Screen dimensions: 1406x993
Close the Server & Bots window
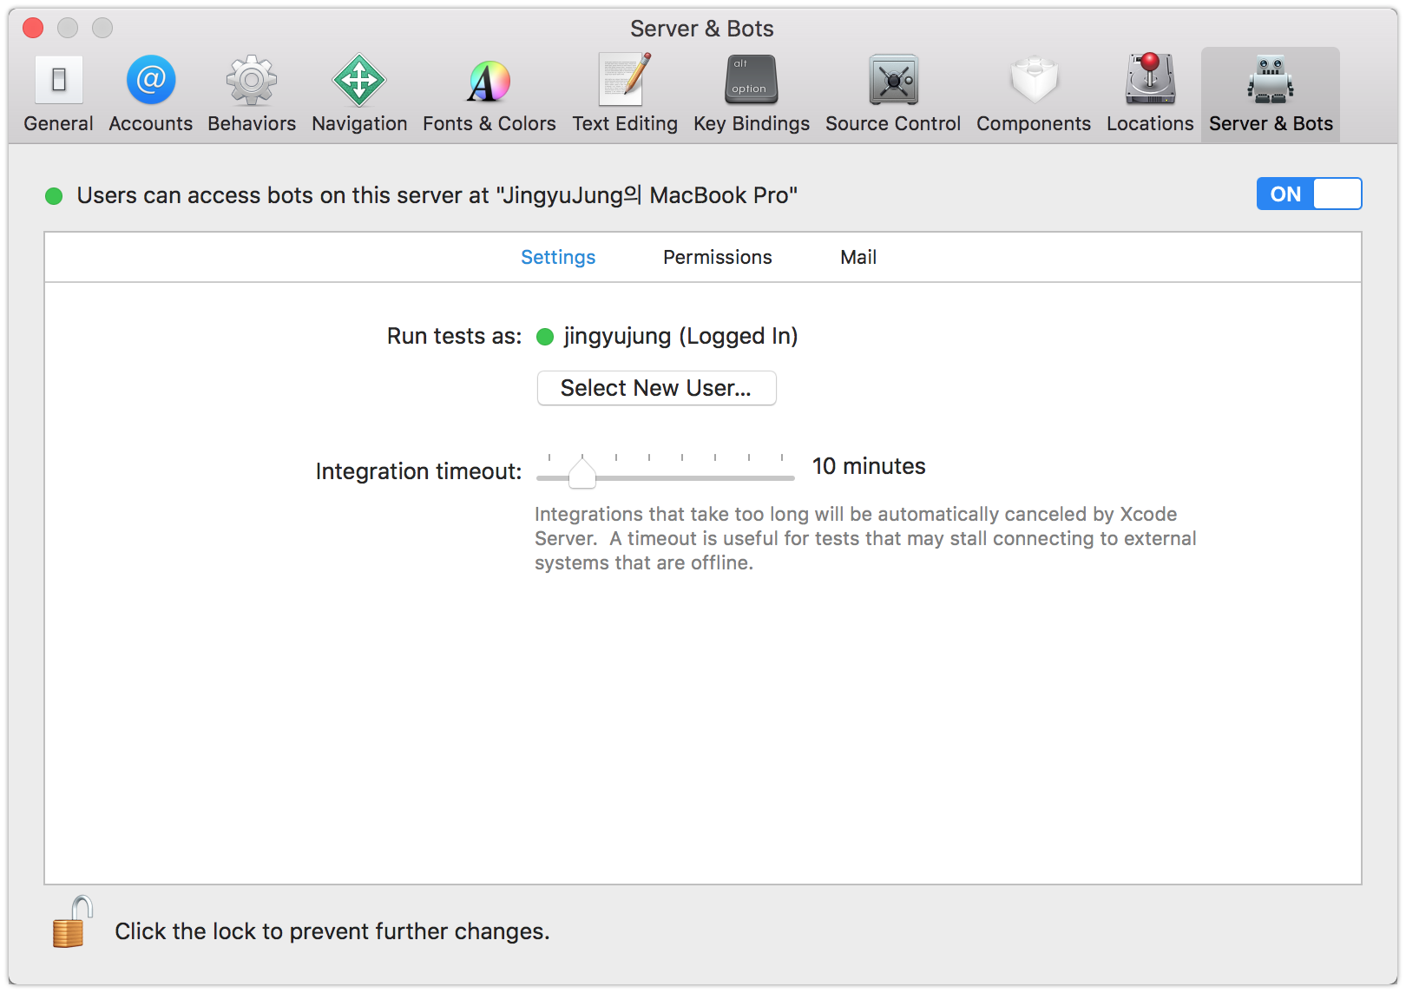pyautogui.click(x=33, y=28)
